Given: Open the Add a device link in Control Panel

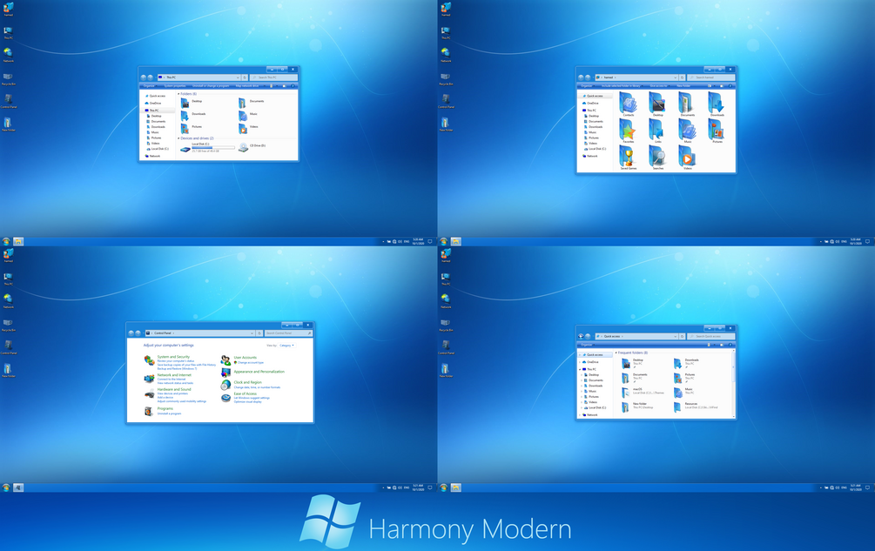Looking at the screenshot, I should click(165, 397).
